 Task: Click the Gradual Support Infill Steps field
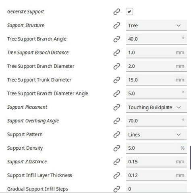(x=156, y=188)
